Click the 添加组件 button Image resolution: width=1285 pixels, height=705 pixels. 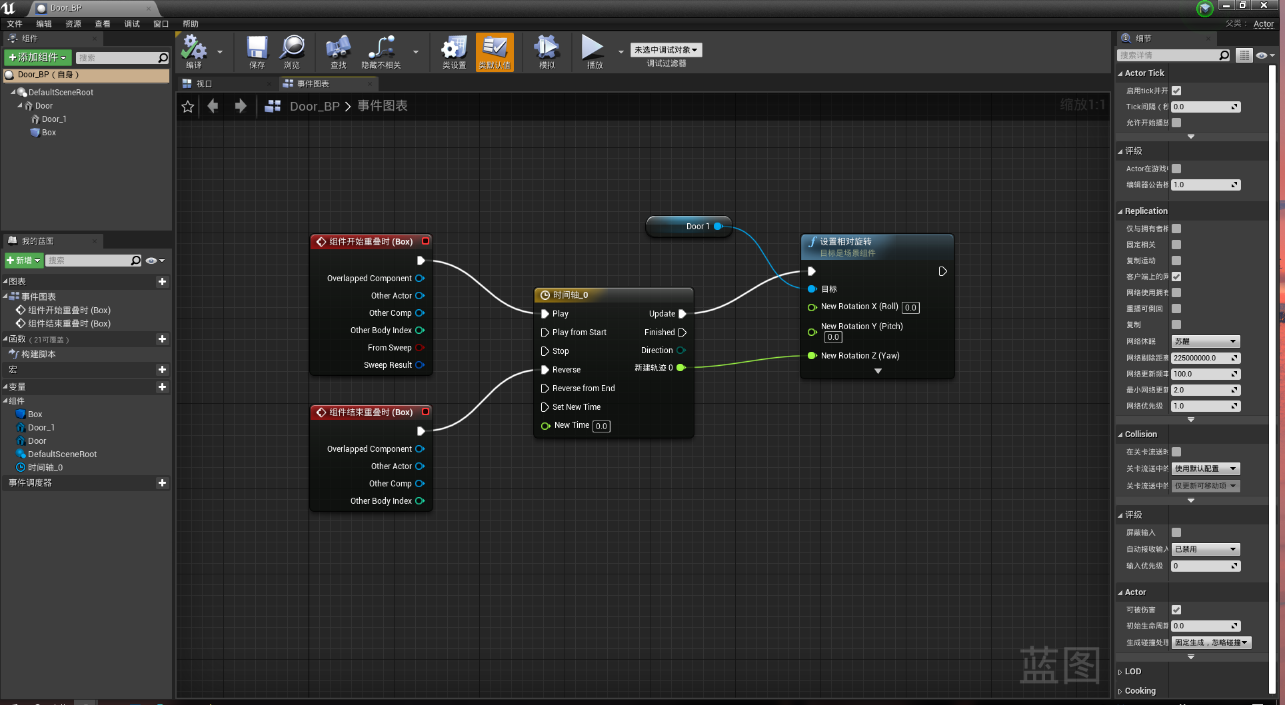pos(37,58)
